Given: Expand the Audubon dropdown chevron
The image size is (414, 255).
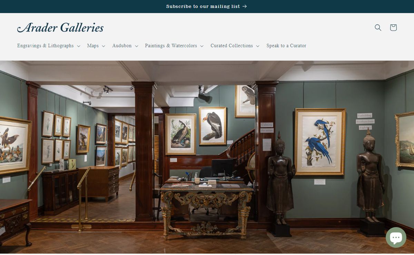Looking at the screenshot, I should pos(136,46).
